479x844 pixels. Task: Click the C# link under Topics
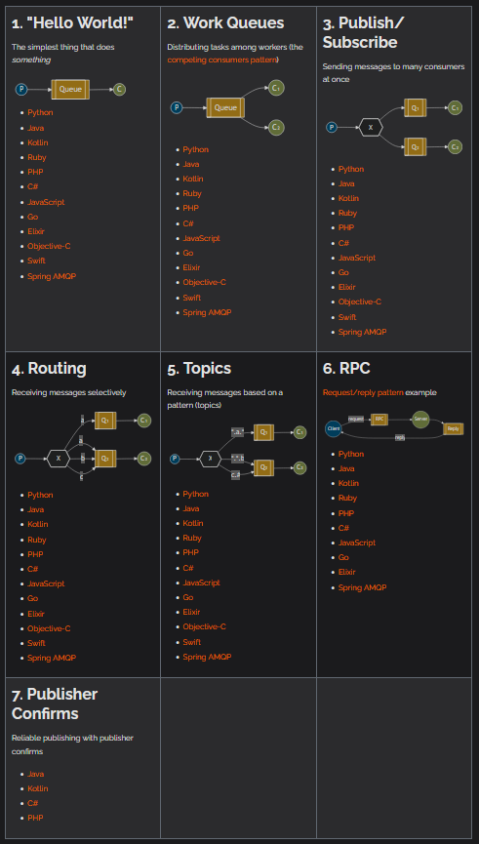pos(188,568)
